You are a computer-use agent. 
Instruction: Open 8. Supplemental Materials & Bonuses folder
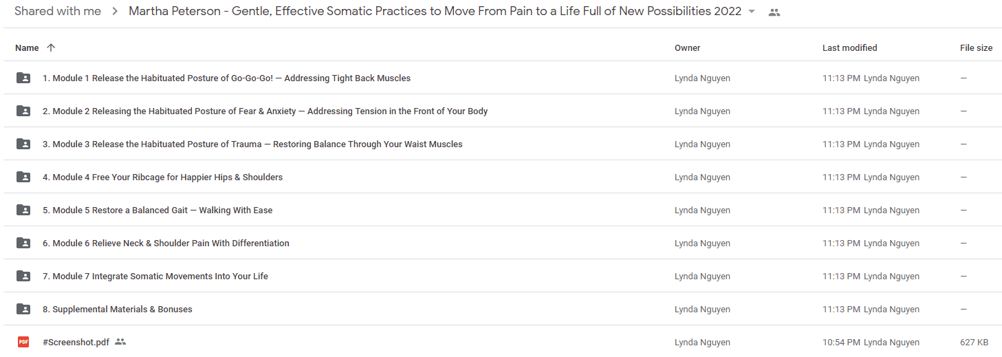118,309
